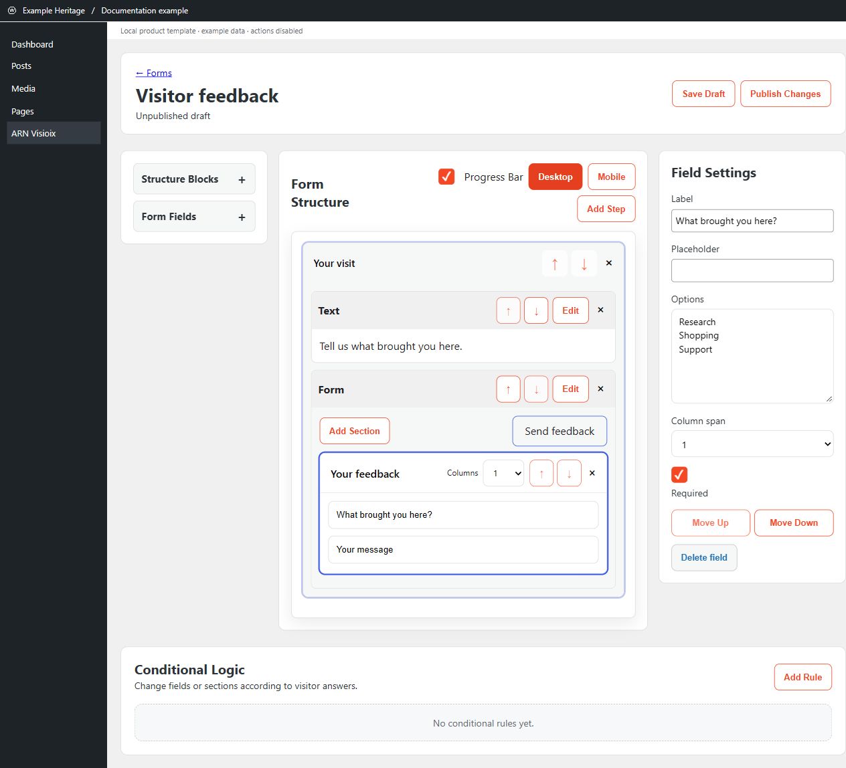The width and height of the screenshot is (846, 768).
Task: Click Add Section in the Form block
Action: tap(355, 431)
